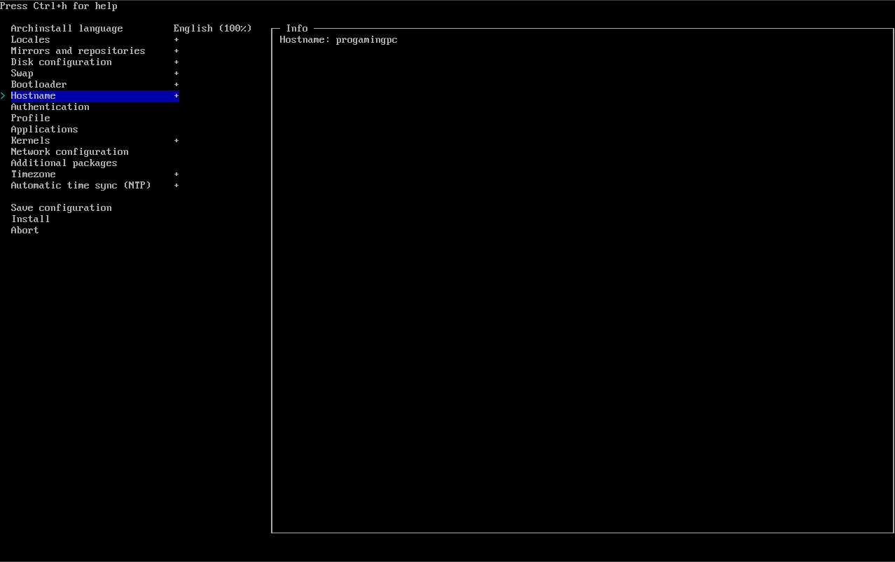This screenshot has height=562, width=895.
Task: Select the Profile entry
Action: coord(30,118)
